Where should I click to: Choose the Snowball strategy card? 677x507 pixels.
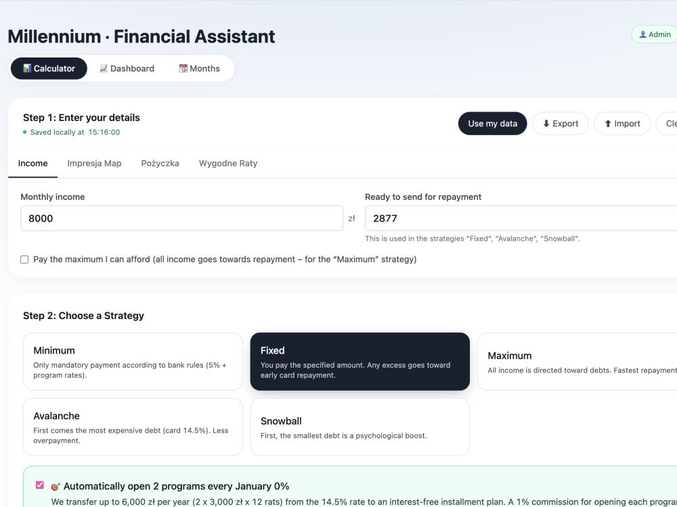359,427
